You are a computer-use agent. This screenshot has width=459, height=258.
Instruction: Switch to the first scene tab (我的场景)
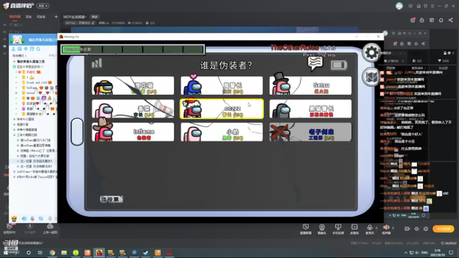pyautogui.click(x=15, y=17)
